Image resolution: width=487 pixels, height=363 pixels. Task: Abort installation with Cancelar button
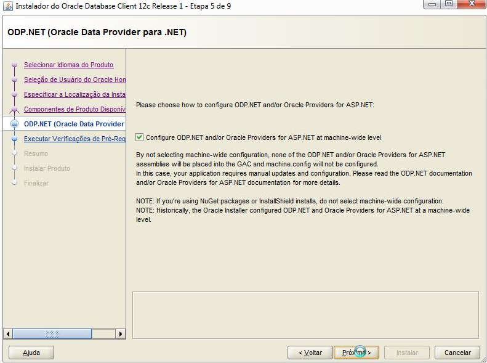[x=457, y=353]
